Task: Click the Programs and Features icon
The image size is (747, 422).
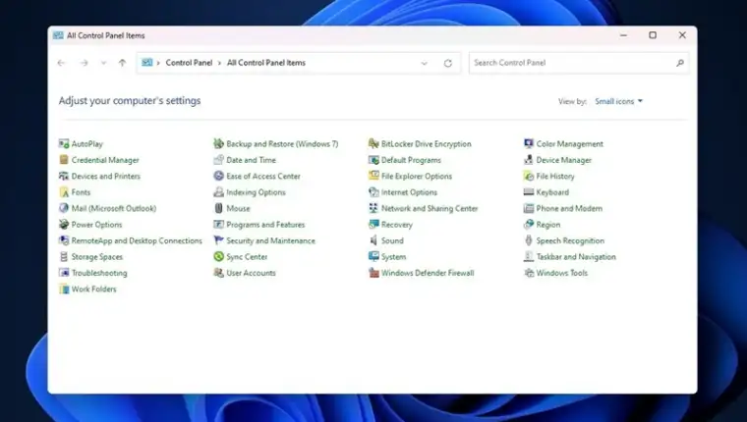Action: 218,225
